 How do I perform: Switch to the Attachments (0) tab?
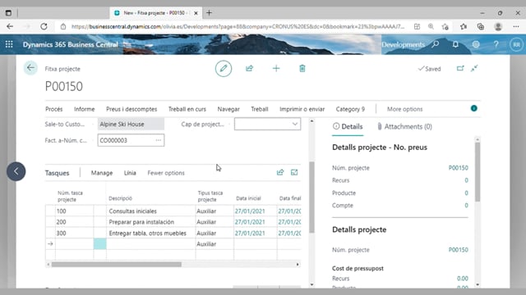coord(404,126)
